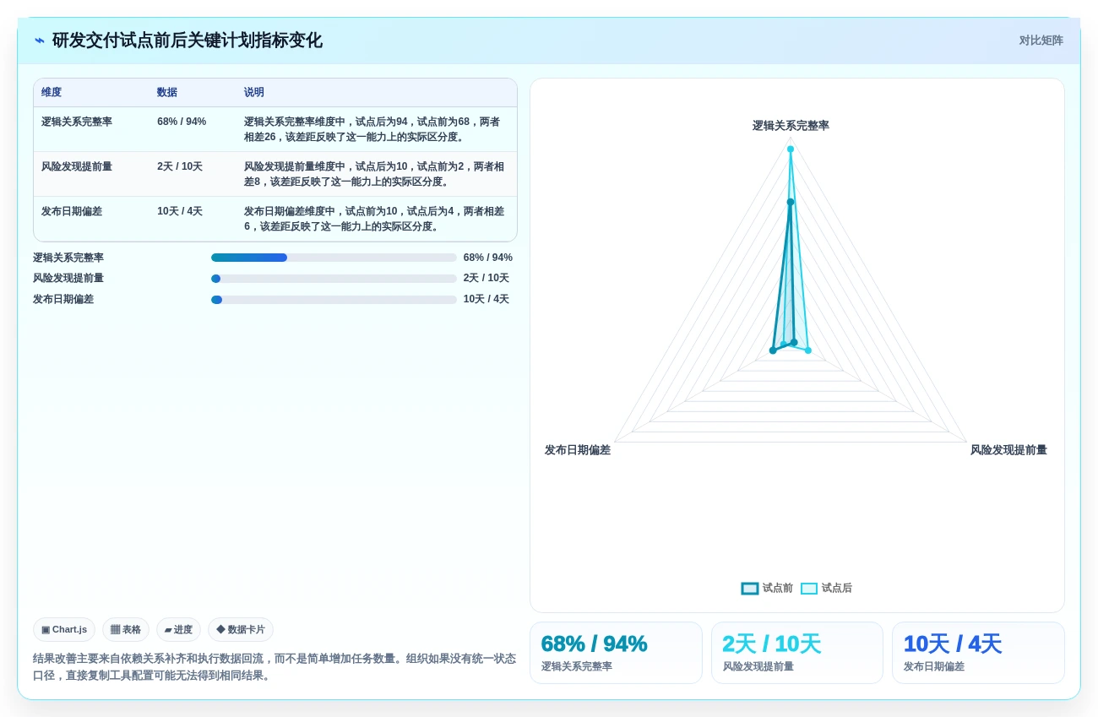Viewport: 1098px width, 717px height.
Task: Open the 2天 / 10天 data card
Action: point(797,653)
